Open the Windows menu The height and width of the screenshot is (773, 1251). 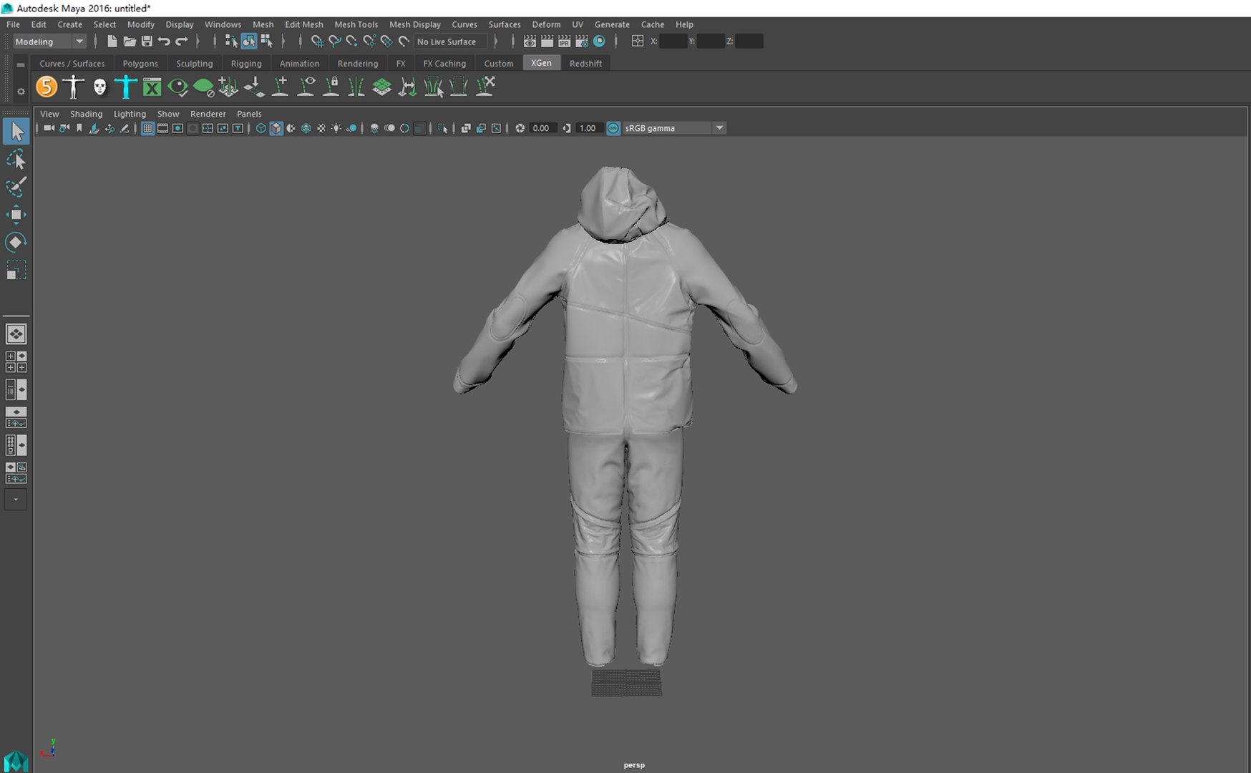(x=223, y=24)
